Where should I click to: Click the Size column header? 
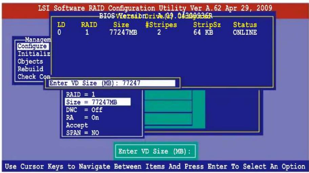click(x=121, y=25)
